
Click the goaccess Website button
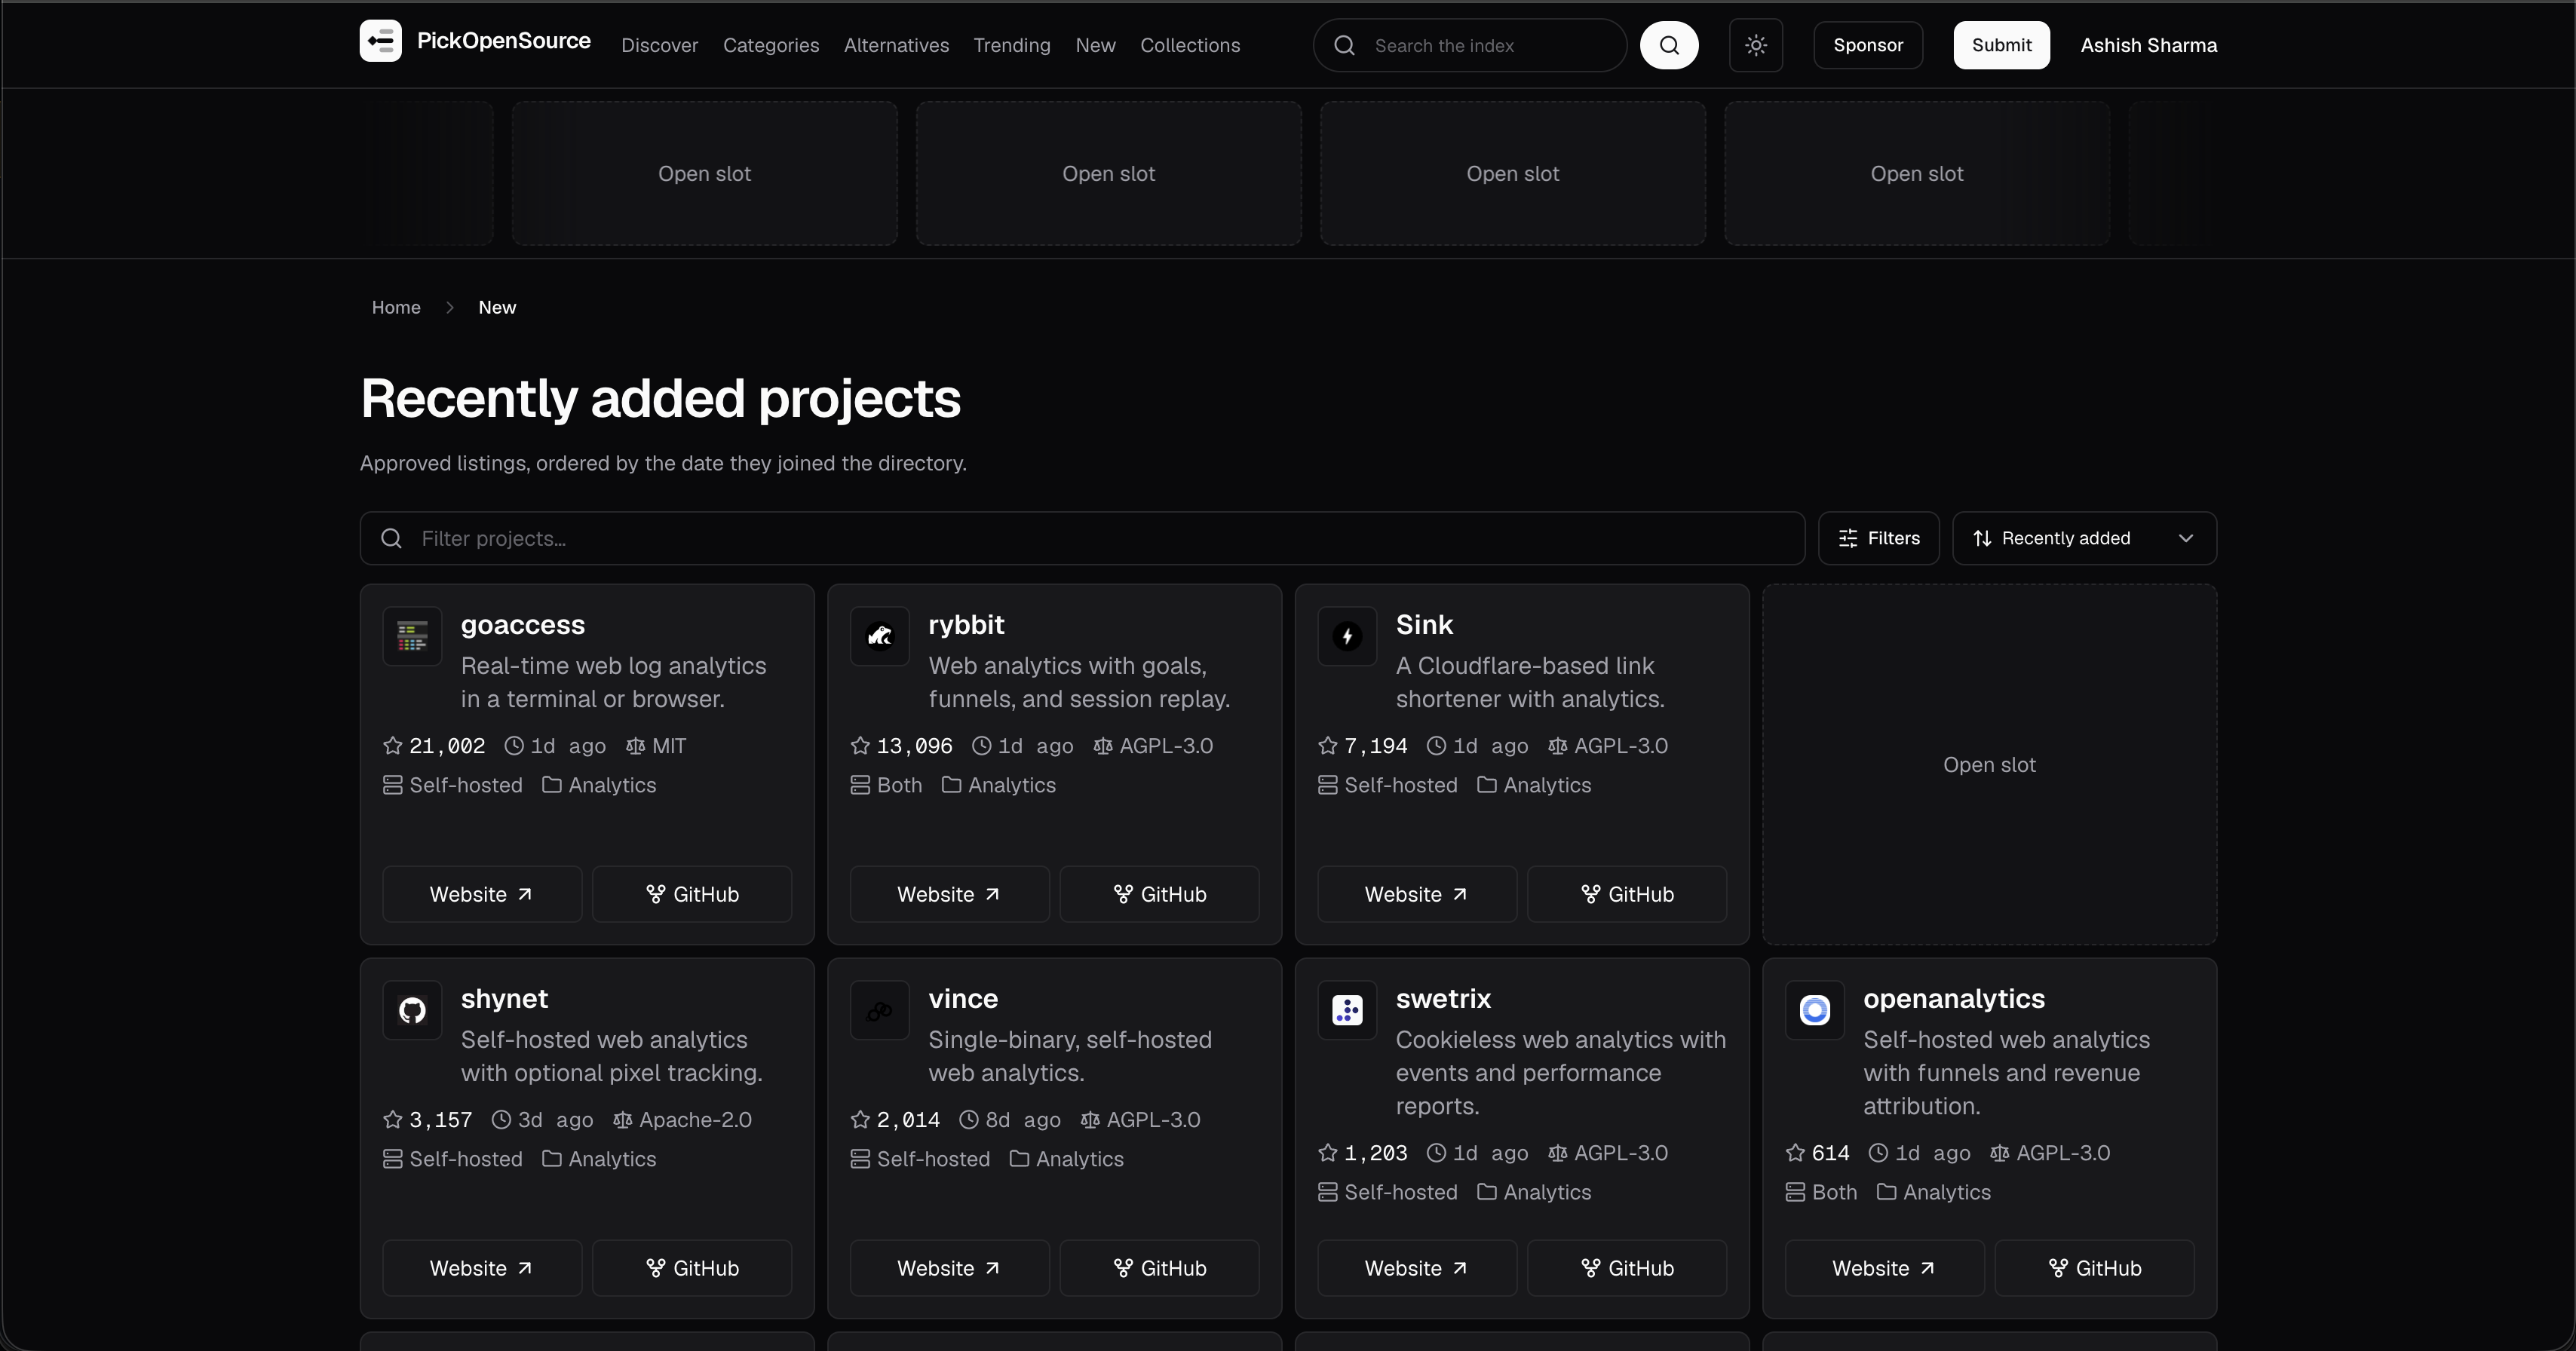point(482,894)
